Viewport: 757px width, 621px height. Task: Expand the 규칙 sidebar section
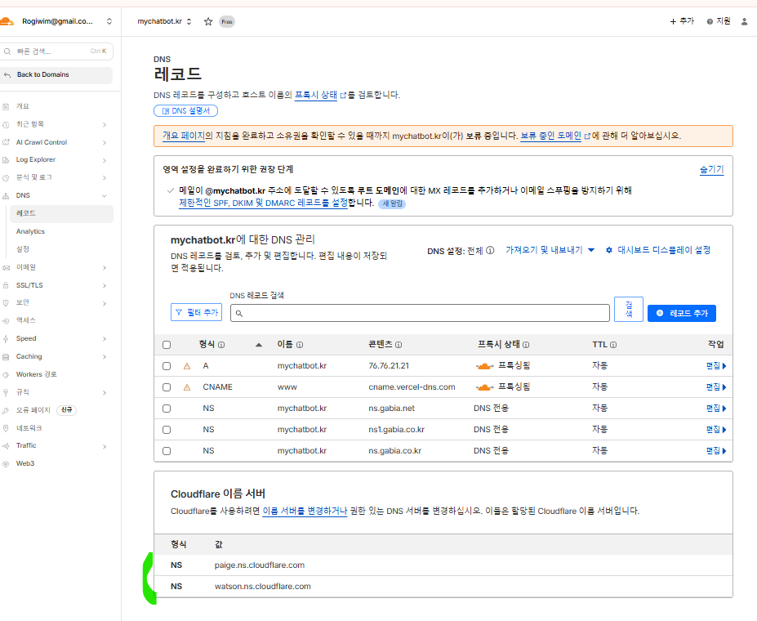(x=105, y=392)
